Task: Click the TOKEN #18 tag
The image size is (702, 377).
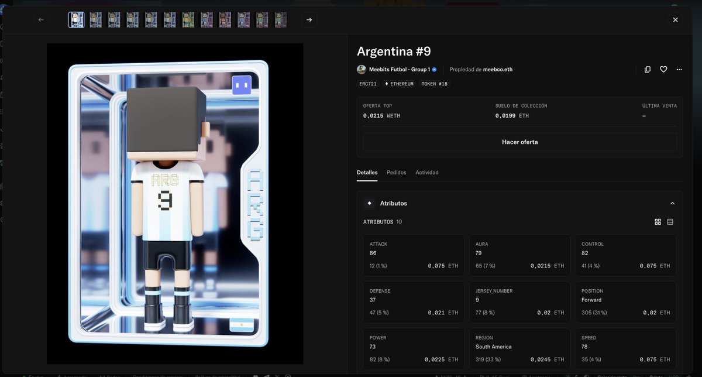Action: pos(434,84)
